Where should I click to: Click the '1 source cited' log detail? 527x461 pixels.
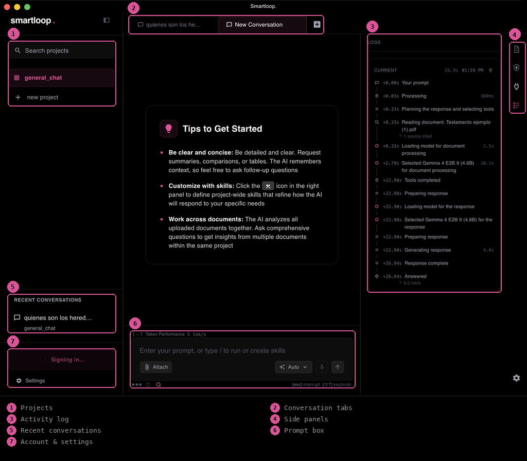pyautogui.click(x=418, y=136)
